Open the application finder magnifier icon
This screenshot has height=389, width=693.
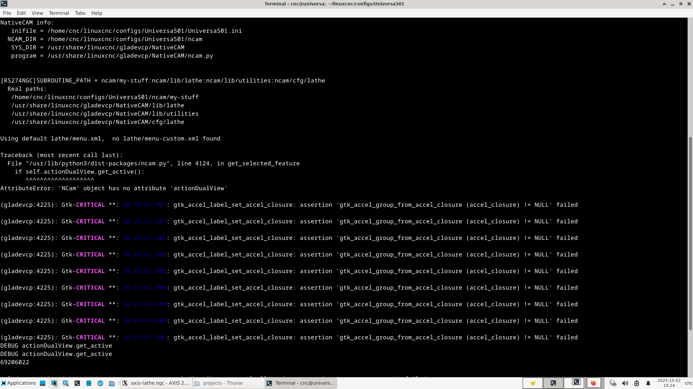(x=66, y=383)
